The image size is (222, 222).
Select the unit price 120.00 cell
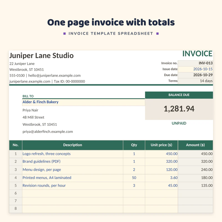pos(162,170)
